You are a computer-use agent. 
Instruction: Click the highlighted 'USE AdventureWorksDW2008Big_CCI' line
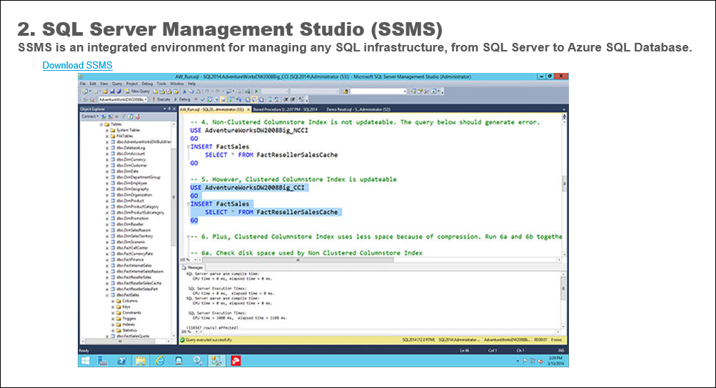pyautogui.click(x=248, y=188)
